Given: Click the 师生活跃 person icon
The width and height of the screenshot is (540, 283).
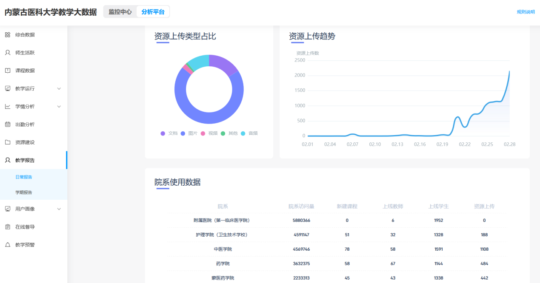Looking at the screenshot, I should point(8,53).
